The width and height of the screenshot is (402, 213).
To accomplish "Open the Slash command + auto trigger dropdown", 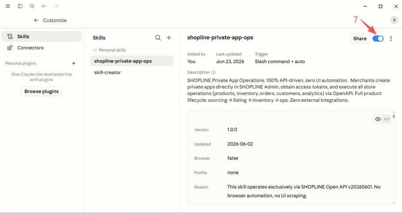I will 280,61.
